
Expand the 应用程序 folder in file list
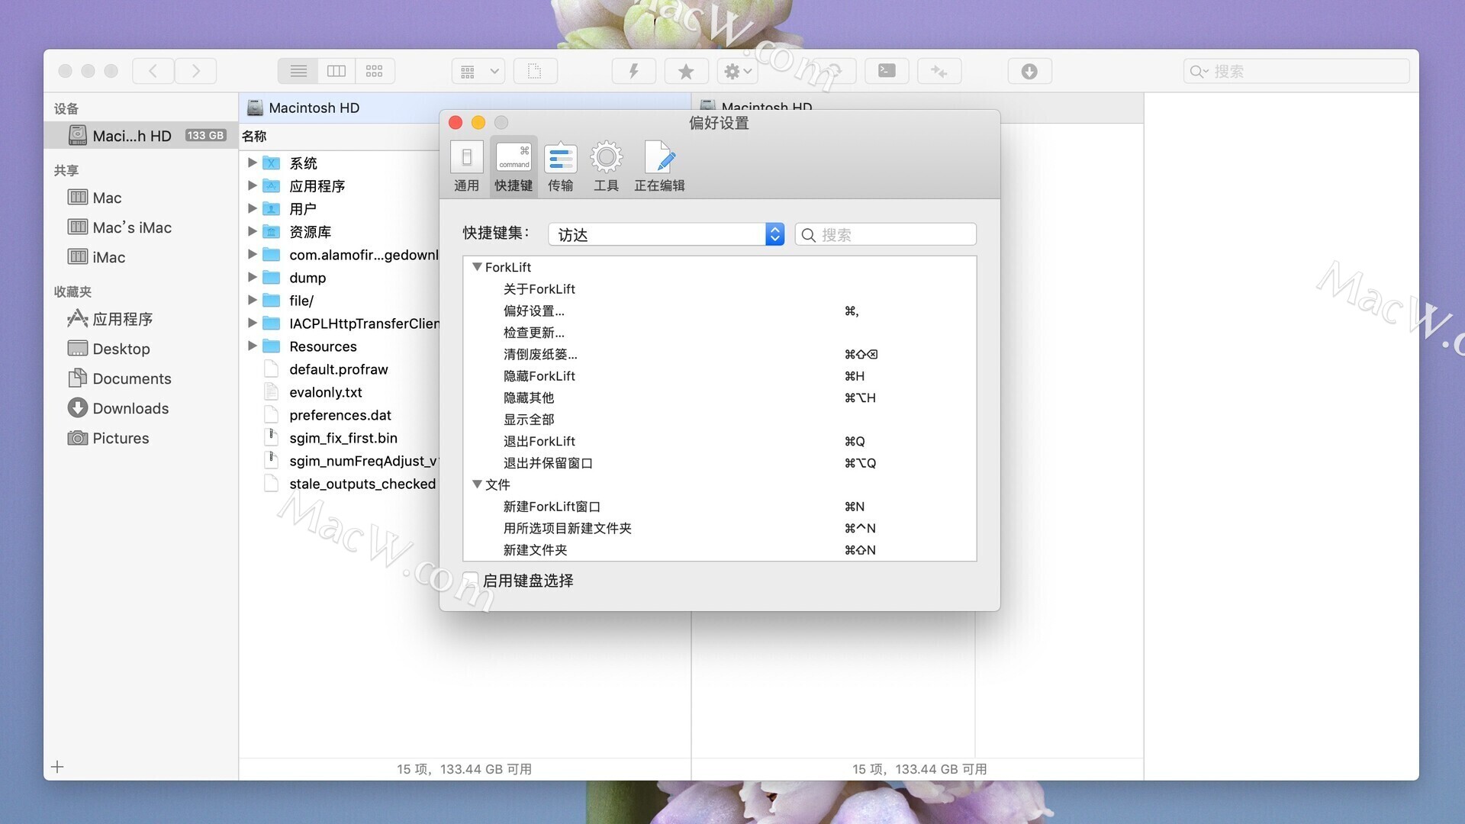coord(252,185)
